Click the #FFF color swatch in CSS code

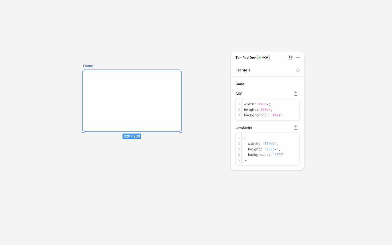[x=271, y=115]
